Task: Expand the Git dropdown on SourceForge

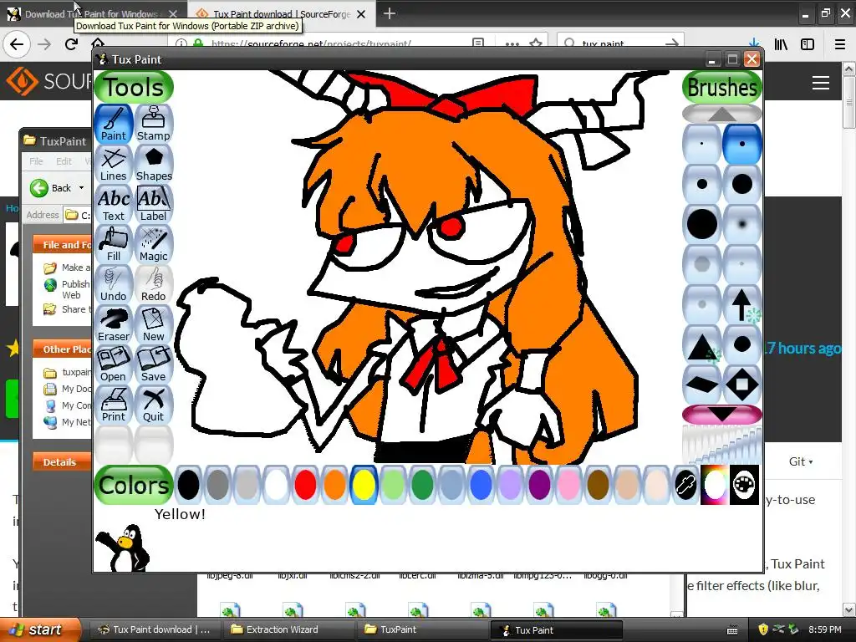Action: (x=800, y=461)
